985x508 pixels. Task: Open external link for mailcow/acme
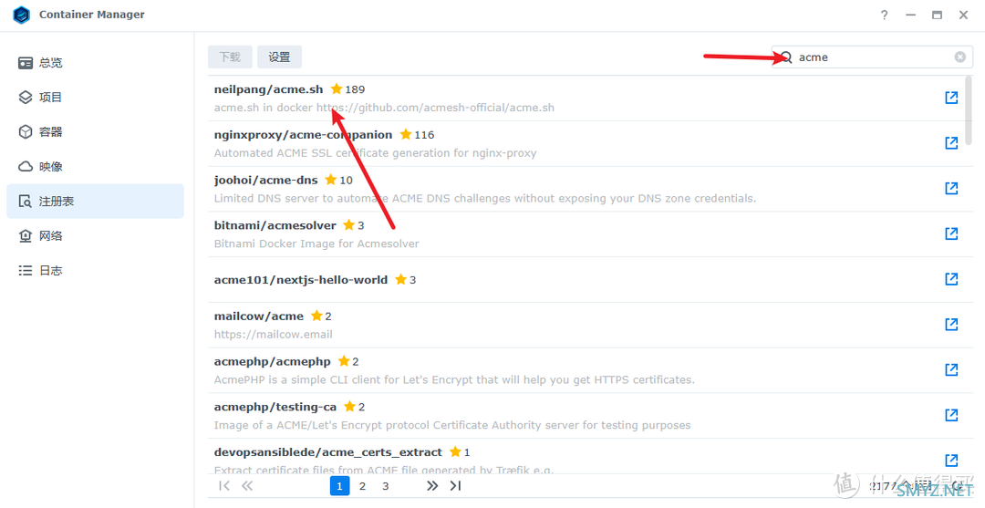(x=951, y=324)
